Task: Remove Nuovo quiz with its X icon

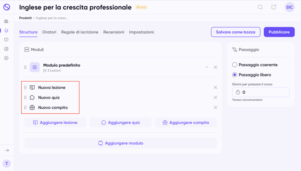Action: (x=215, y=97)
